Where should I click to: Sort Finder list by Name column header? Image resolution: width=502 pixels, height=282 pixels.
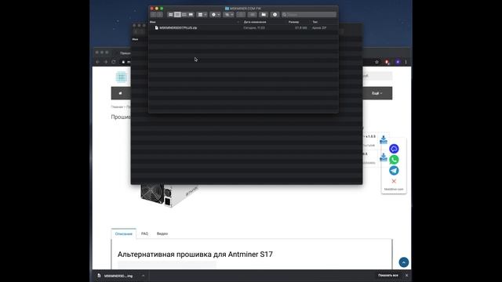pyautogui.click(x=153, y=22)
